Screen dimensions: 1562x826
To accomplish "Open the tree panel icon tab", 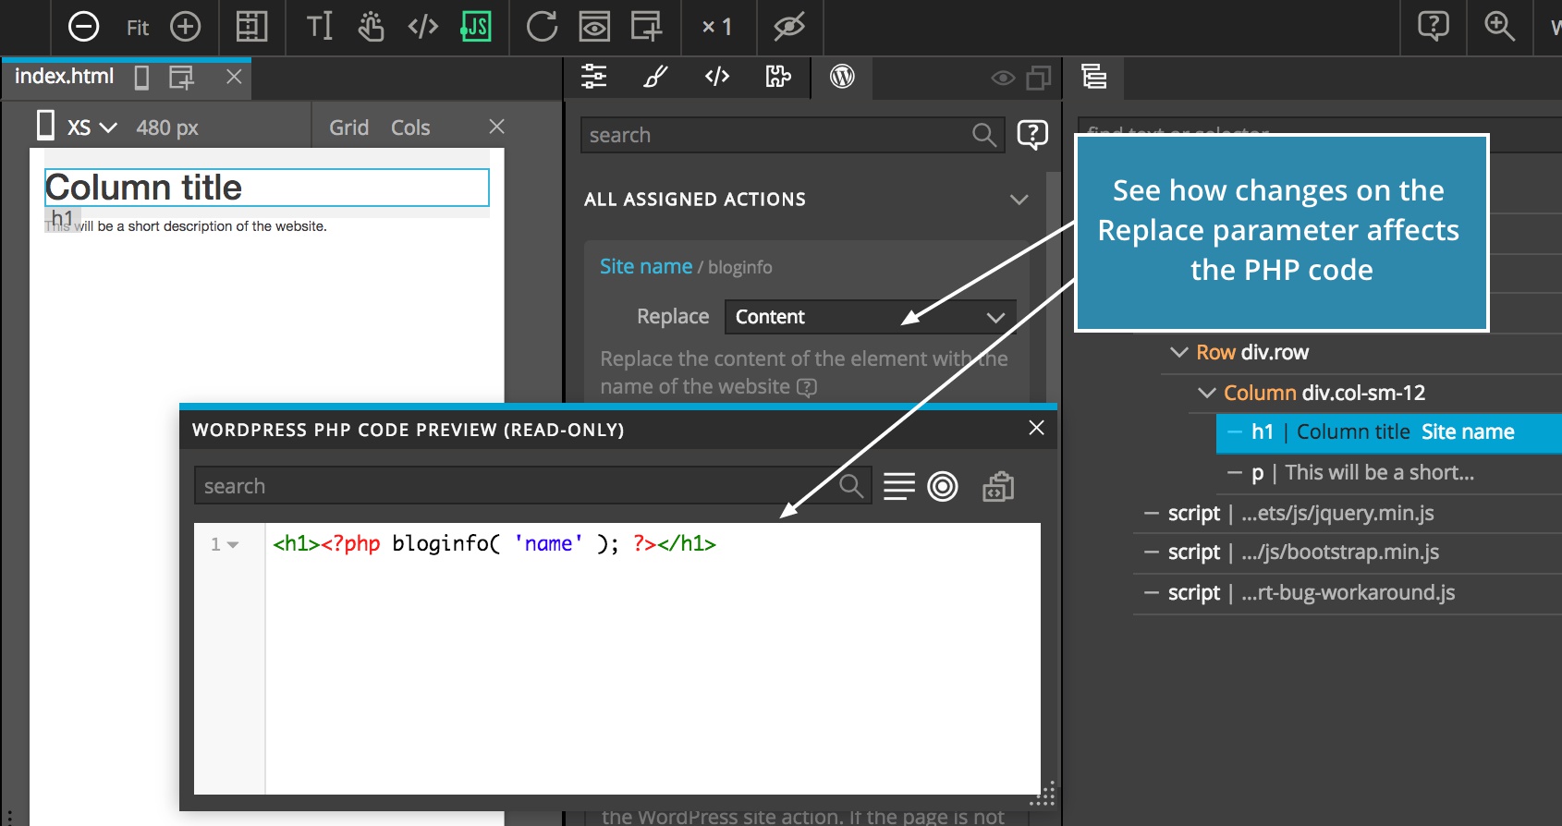I will (x=1094, y=77).
